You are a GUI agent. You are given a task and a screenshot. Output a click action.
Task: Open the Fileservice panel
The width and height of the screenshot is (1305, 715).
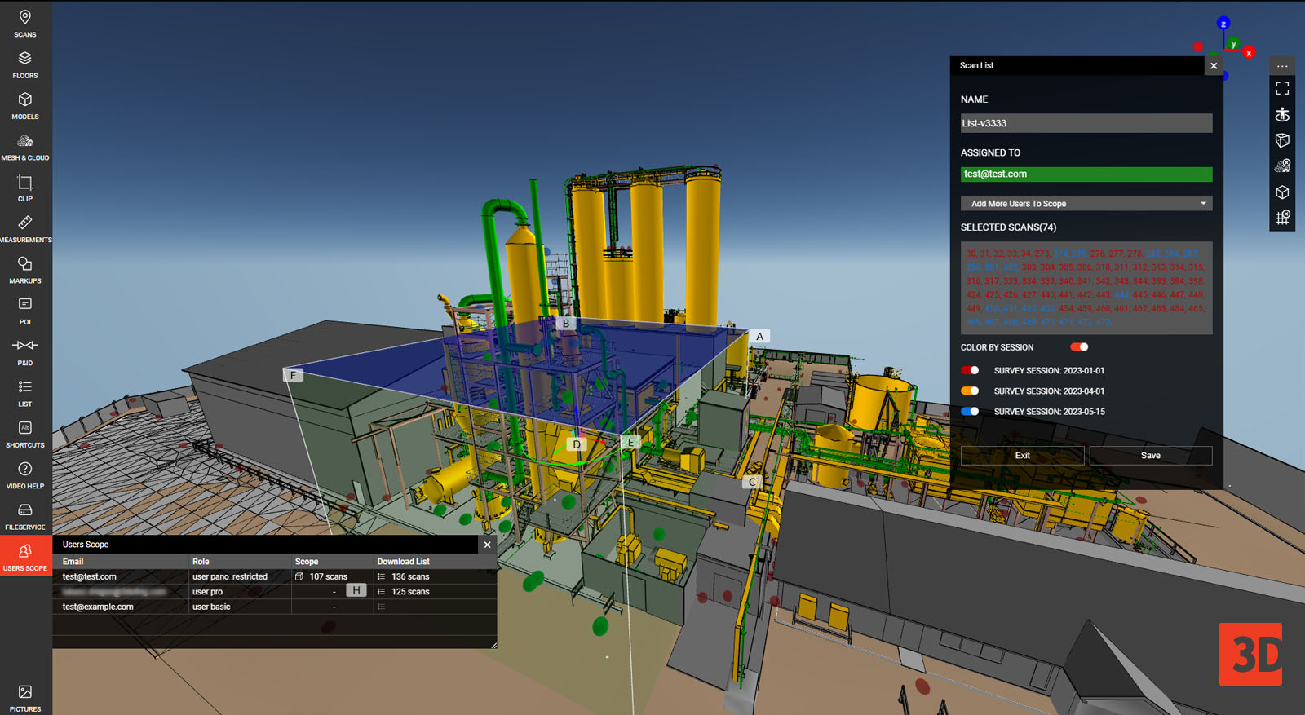tap(25, 515)
